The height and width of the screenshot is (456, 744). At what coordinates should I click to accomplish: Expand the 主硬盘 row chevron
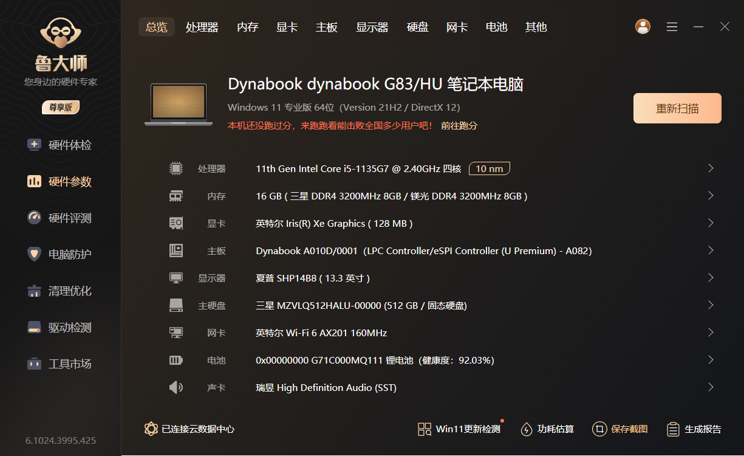711,305
